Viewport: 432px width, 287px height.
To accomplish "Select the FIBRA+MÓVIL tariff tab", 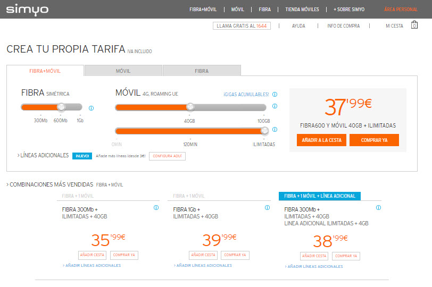I will 45,71.
